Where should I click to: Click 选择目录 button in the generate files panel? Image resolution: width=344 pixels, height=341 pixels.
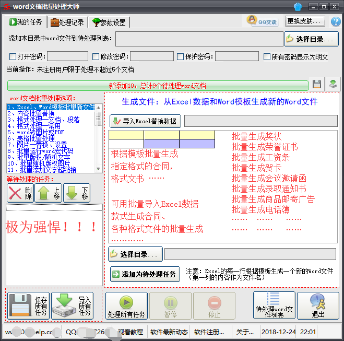click(135, 254)
